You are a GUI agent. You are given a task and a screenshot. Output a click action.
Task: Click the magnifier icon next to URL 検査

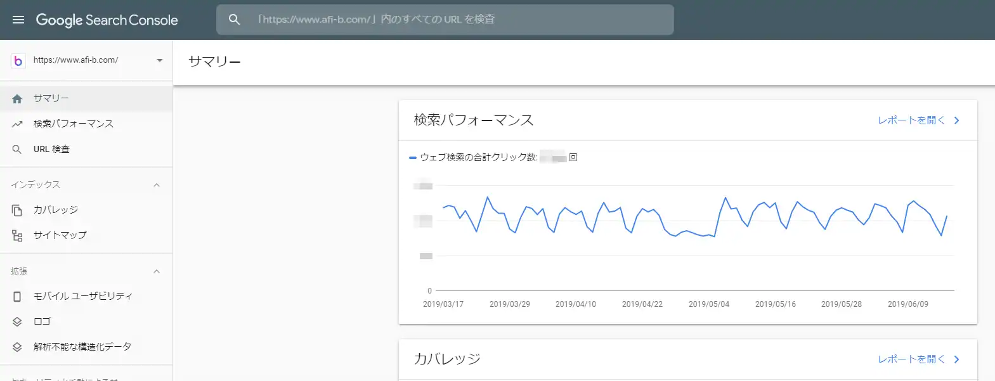tap(17, 150)
